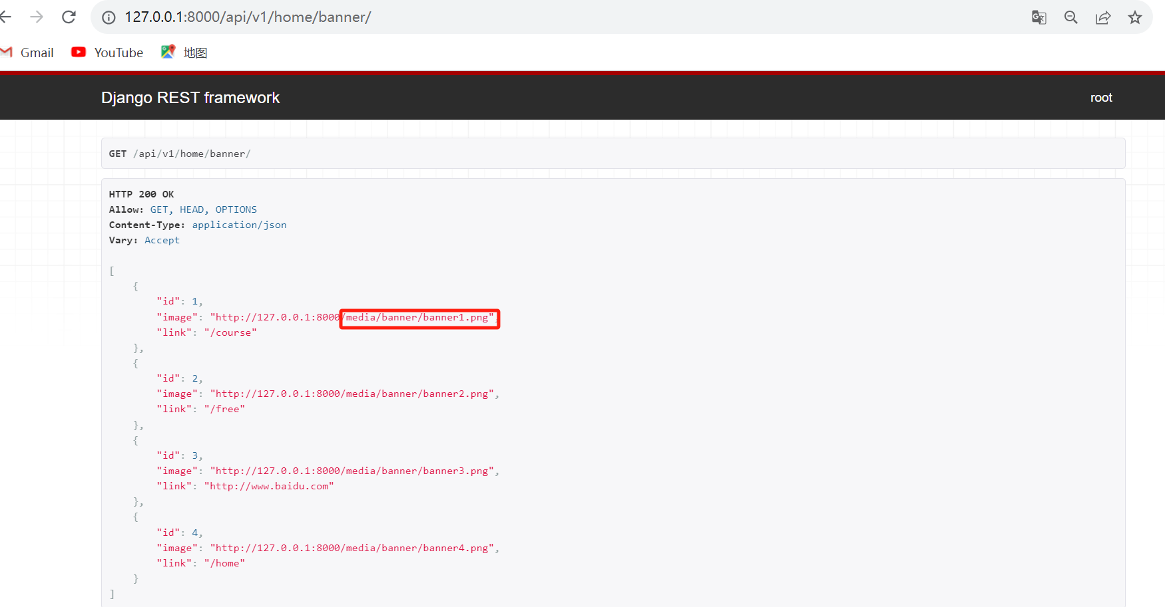Focus the address bar URL 127.0.0.1:8000/api/v1/home/banner/
1165x607 pixels.
pos(248,17)
